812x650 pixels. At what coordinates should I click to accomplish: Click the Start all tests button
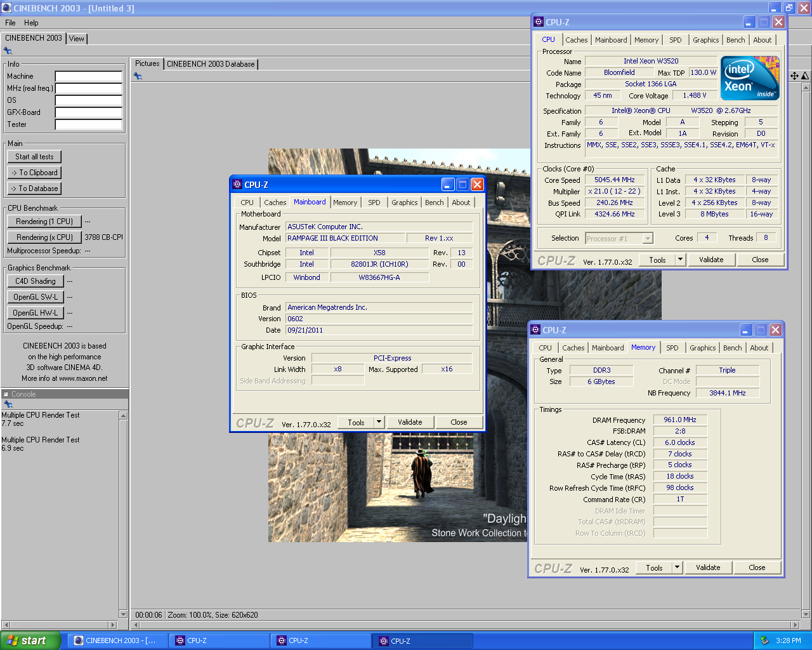click(35, 157)
